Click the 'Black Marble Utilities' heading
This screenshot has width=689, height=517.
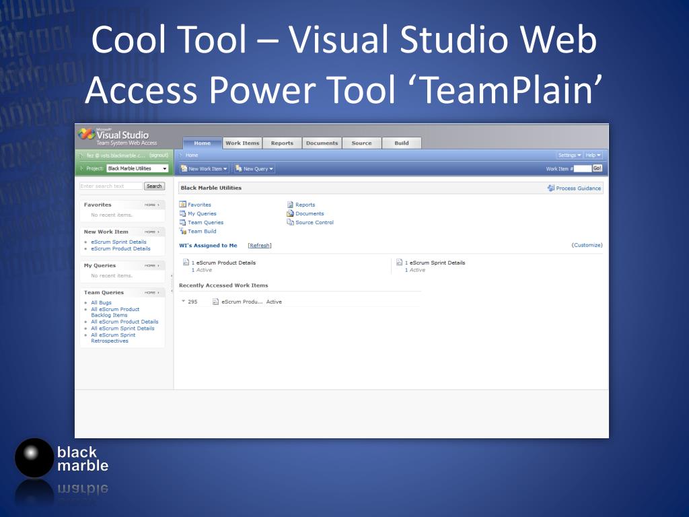[211, 188]
